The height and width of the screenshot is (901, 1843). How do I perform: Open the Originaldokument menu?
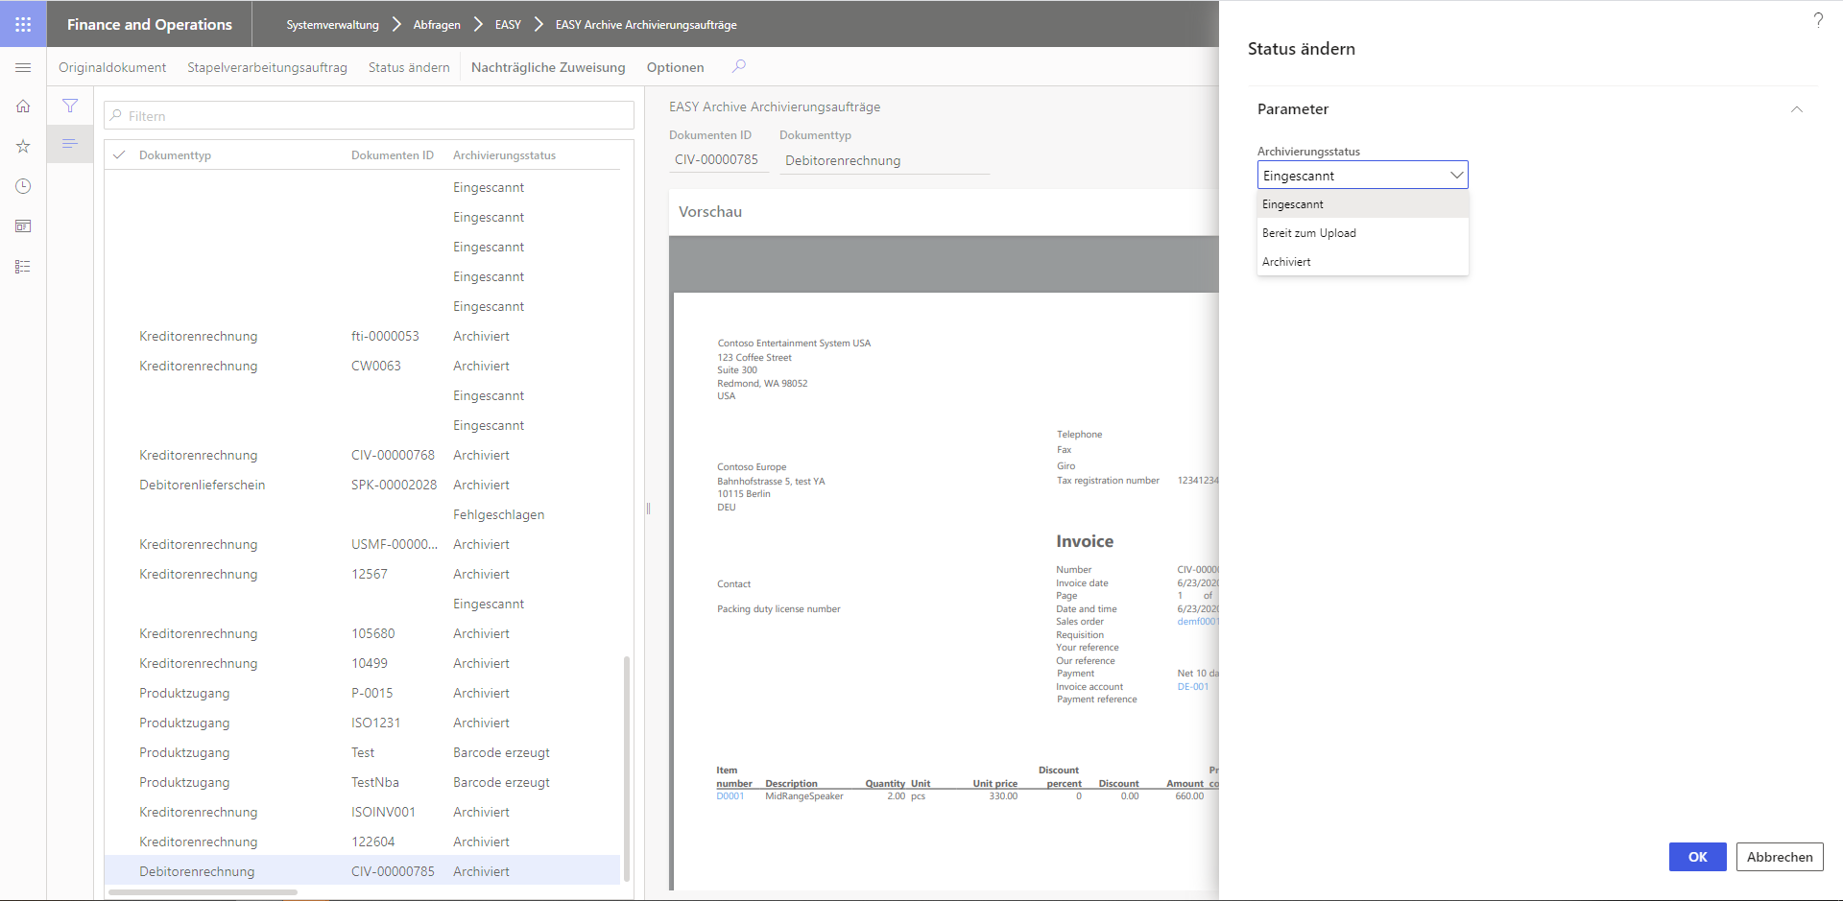click(x=112, y=67)
